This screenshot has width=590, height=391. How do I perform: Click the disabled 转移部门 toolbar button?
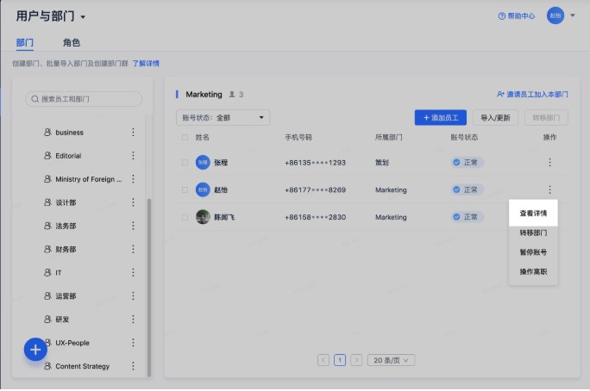point(546,118)
